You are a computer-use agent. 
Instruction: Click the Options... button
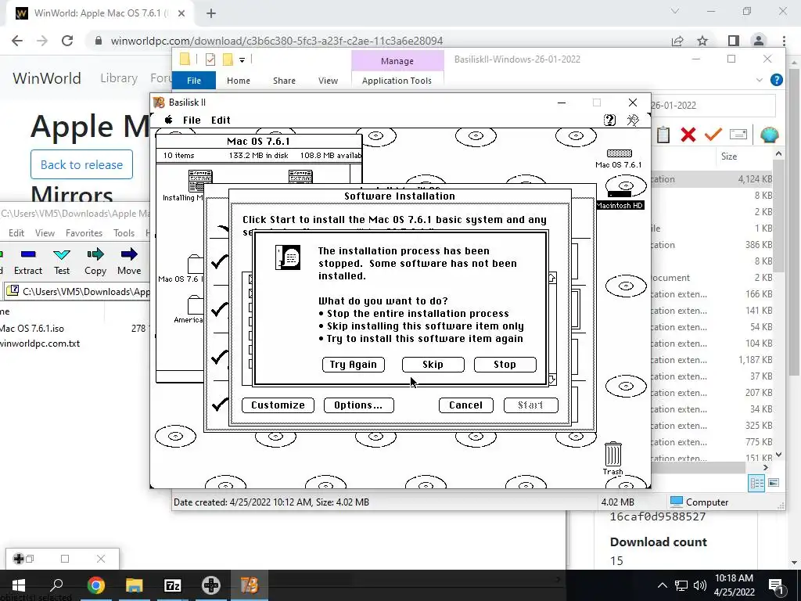pos(358,405)
